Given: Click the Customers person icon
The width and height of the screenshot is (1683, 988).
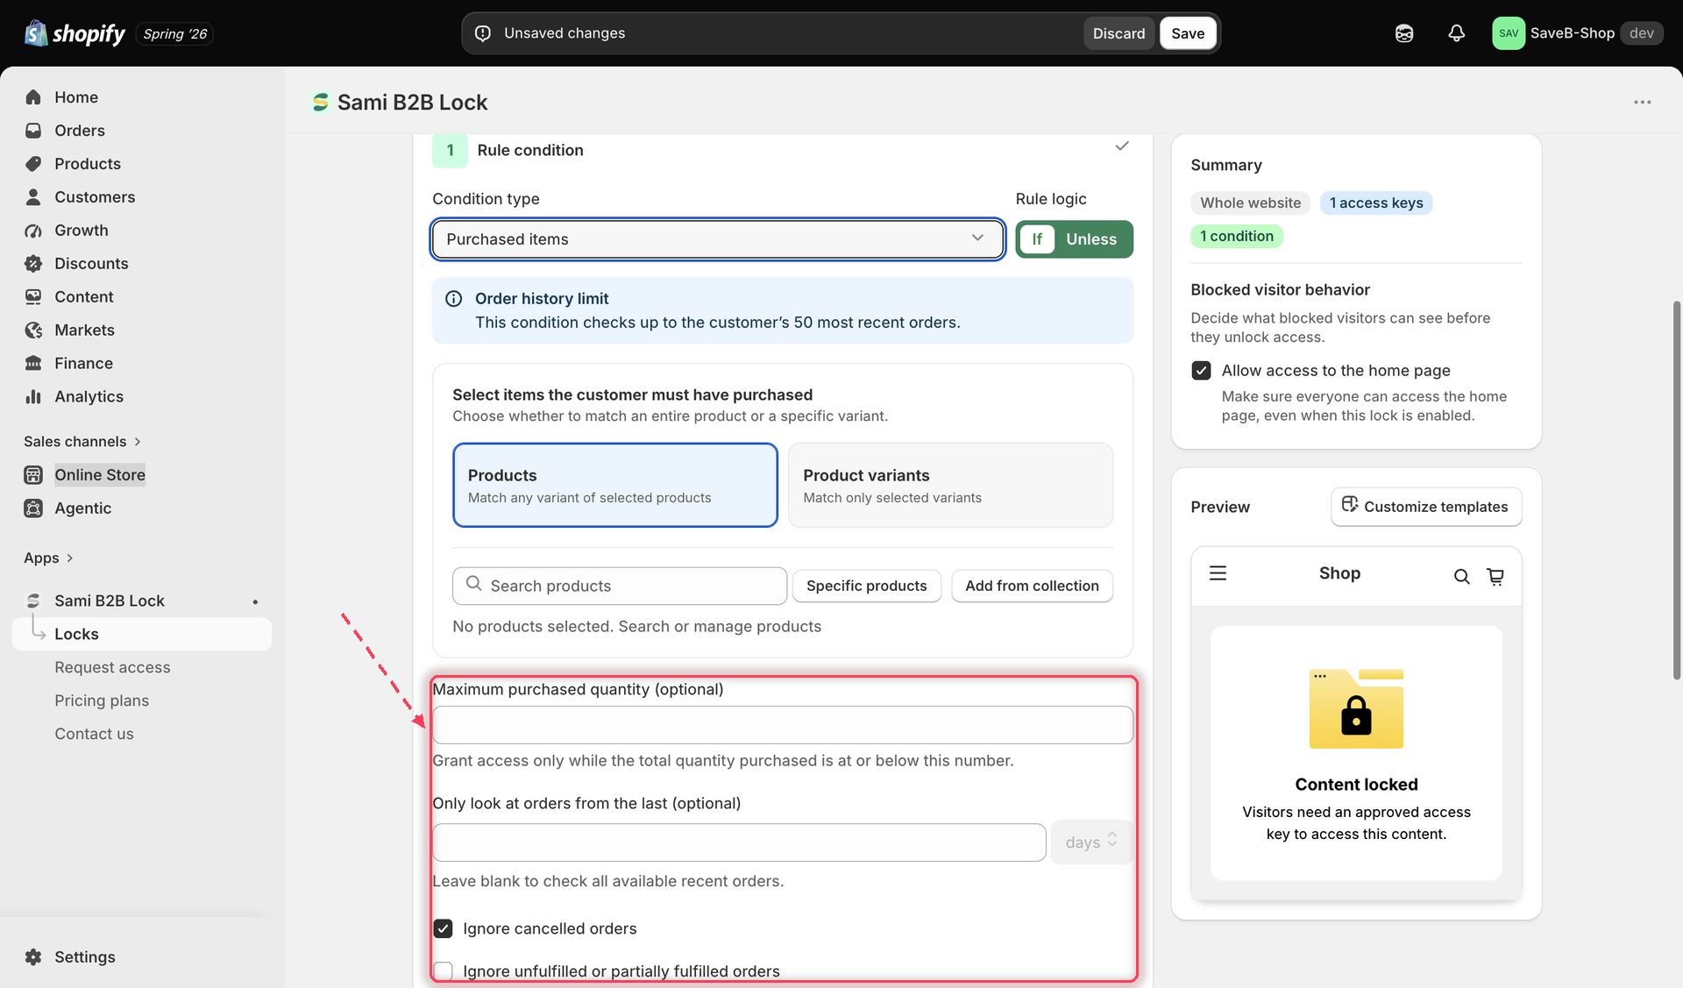Looking at the screenshot, I should pos(33,197).
